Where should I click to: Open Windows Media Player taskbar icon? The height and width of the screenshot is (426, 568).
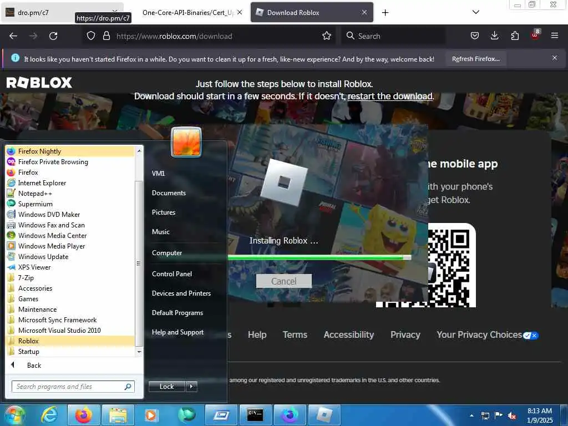[x=151, y=415]
